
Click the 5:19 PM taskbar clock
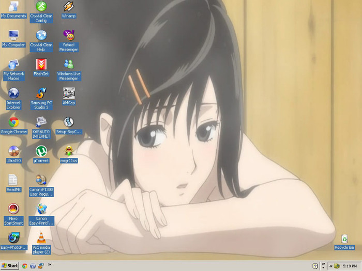pyautogui.click(x=350, y=266)
